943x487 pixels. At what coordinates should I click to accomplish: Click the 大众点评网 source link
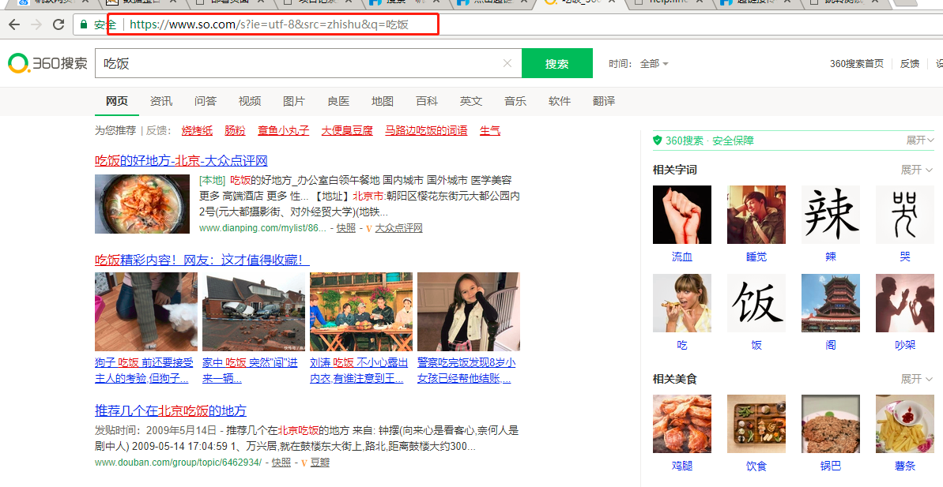click(x=398, y=228)
